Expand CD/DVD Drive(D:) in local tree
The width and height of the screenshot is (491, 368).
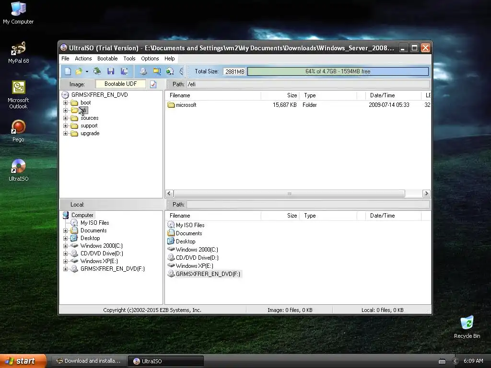point(65,253)
